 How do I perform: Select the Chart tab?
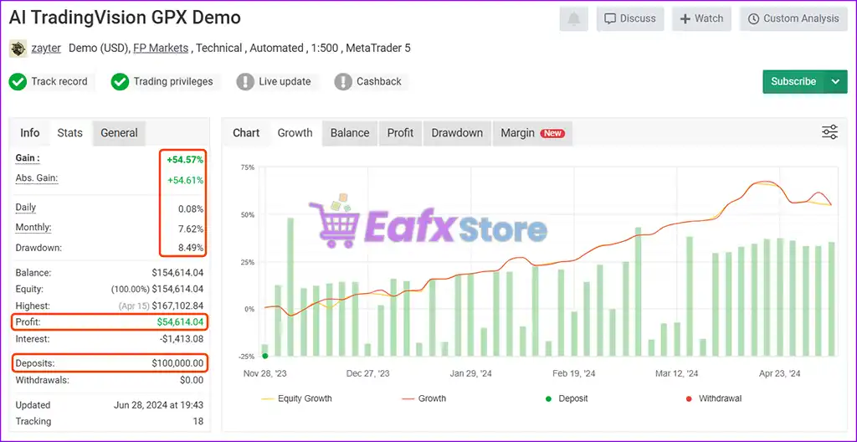coord(247,133)
